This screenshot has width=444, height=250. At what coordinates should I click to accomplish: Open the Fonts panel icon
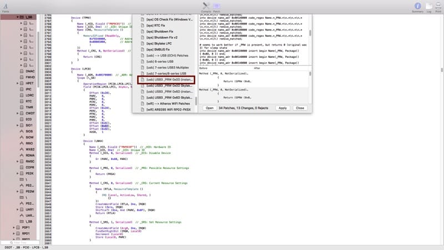(x=5, y=6)
